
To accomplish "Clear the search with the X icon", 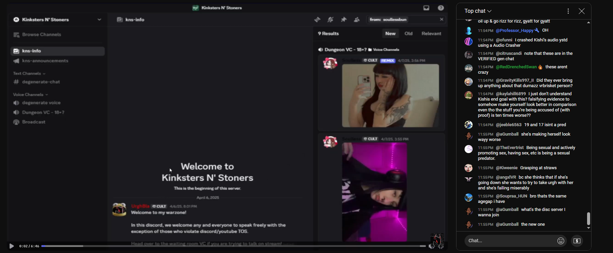I will (x=441, y=20).
